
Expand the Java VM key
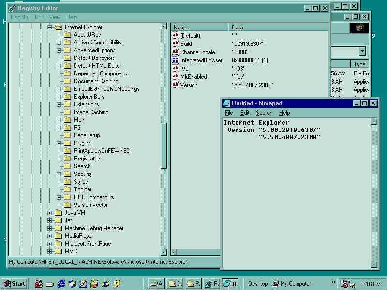[x=50, y=213]
